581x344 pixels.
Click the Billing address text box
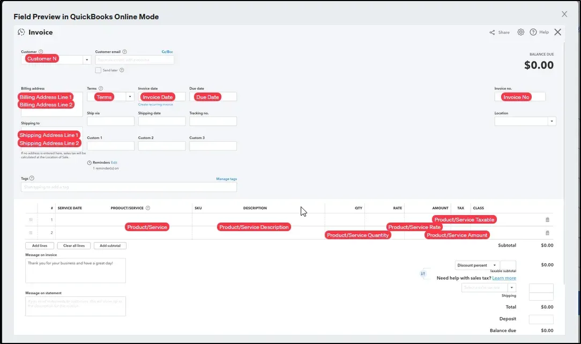pyautogui.click(x=52, y=104)
